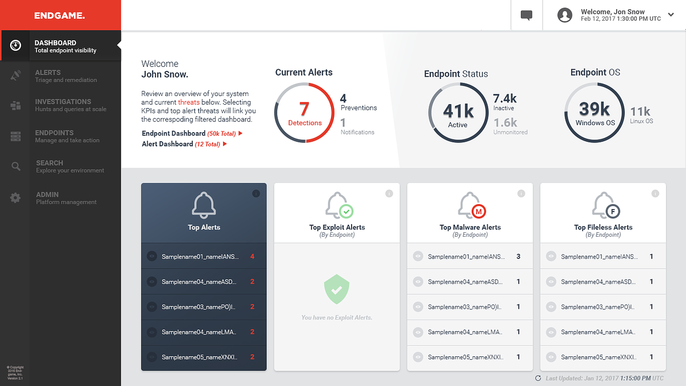Click the chat messages icon in header
Viewport: 686px width, 386px height.
(x=527, y=15)
